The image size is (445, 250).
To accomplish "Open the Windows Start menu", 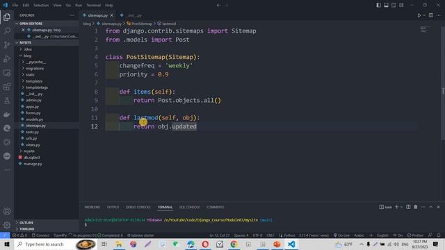I will [x=7, y=244].
